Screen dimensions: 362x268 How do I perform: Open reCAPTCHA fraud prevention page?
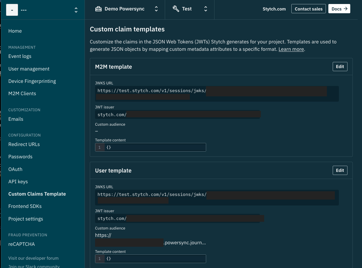22,244
